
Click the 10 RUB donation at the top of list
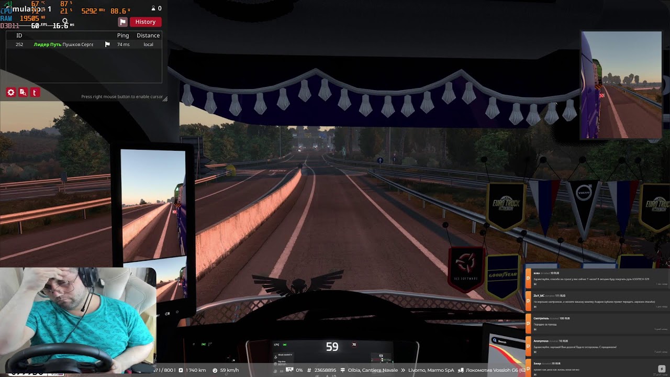pos(597,279)
